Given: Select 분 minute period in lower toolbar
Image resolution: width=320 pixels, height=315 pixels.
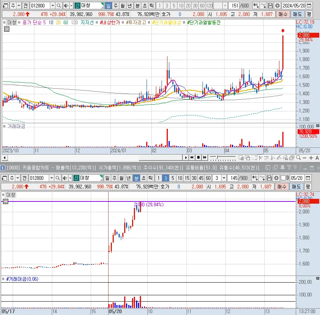Looking at the screenshot, I should [137, 178].
